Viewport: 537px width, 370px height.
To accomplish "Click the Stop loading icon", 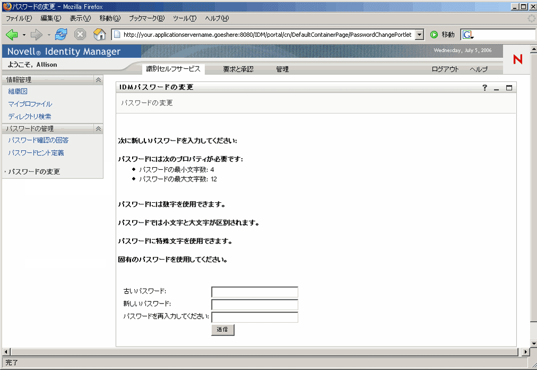I will [80, 34].
